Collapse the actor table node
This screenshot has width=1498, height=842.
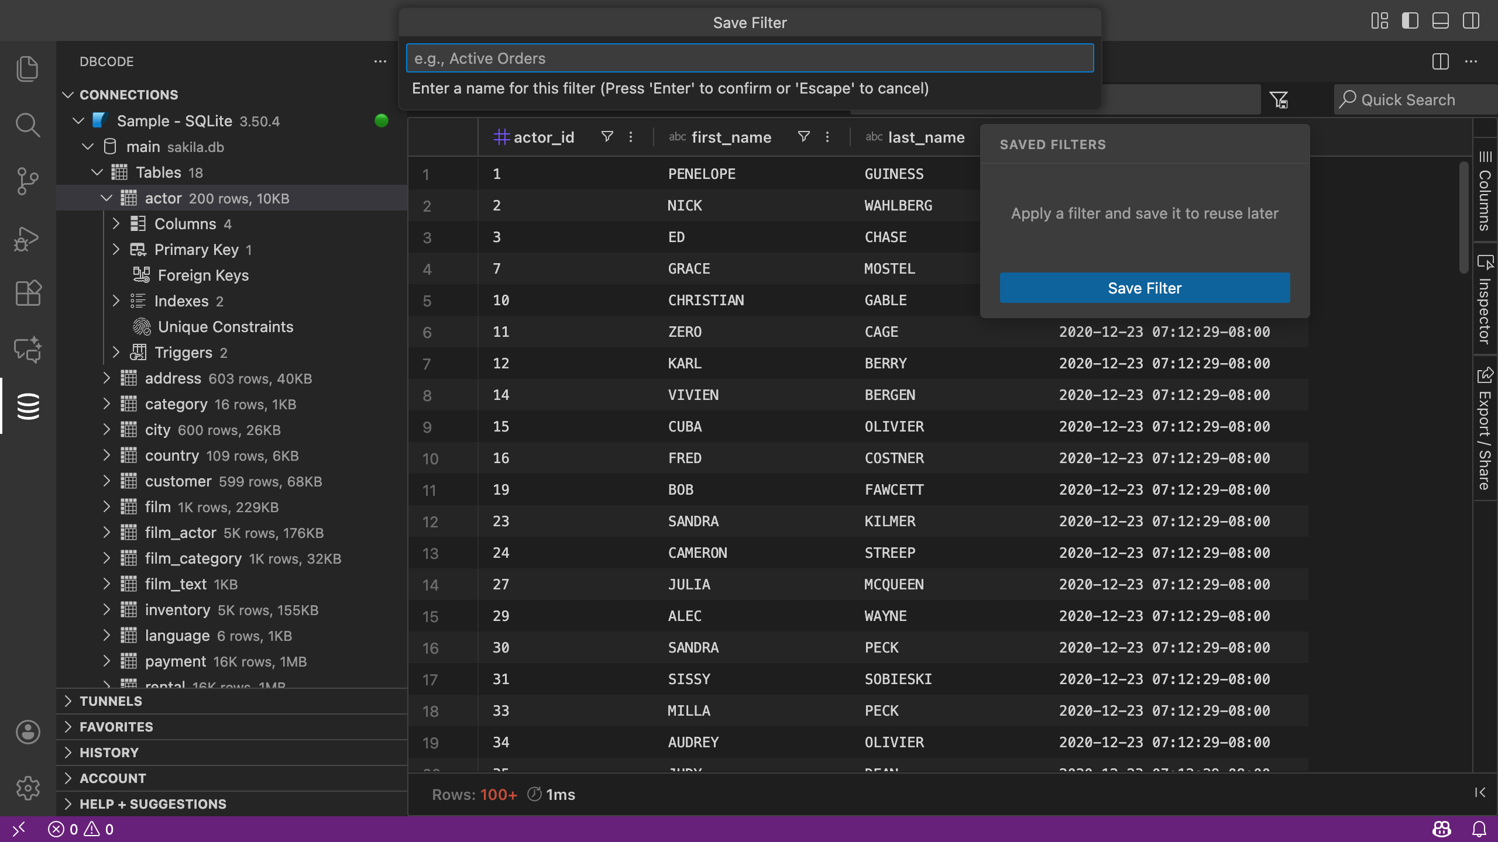(106, 198)
